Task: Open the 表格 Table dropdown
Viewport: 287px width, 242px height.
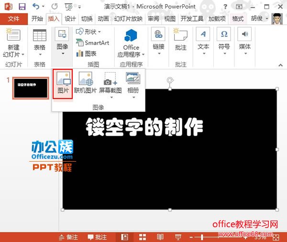Action: (x=40, y=43)
